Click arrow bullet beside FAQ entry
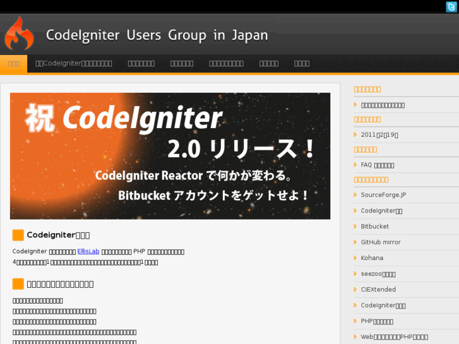459x344 pixels. pyautogui.click(x=355, y=165)
